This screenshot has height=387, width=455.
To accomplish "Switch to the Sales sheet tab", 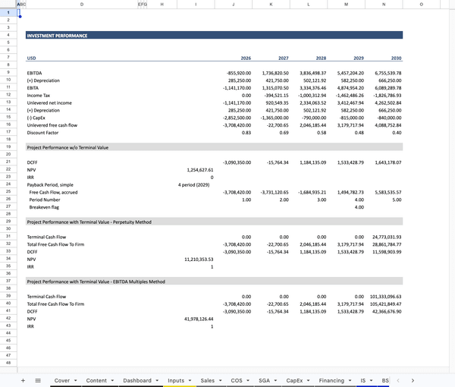I will coord(207,379).
